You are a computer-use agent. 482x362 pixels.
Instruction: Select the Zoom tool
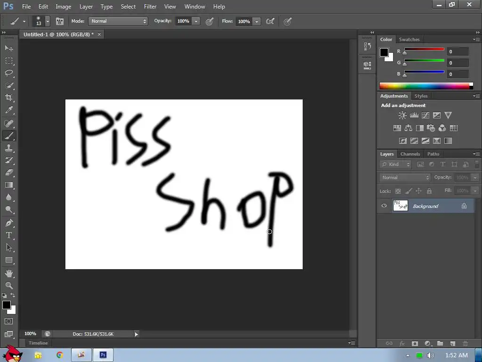pyautogui.click(x=9, y=285)
